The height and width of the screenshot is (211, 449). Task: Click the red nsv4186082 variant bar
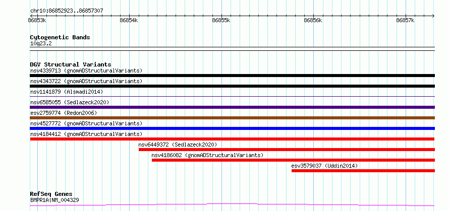(293, 160)
